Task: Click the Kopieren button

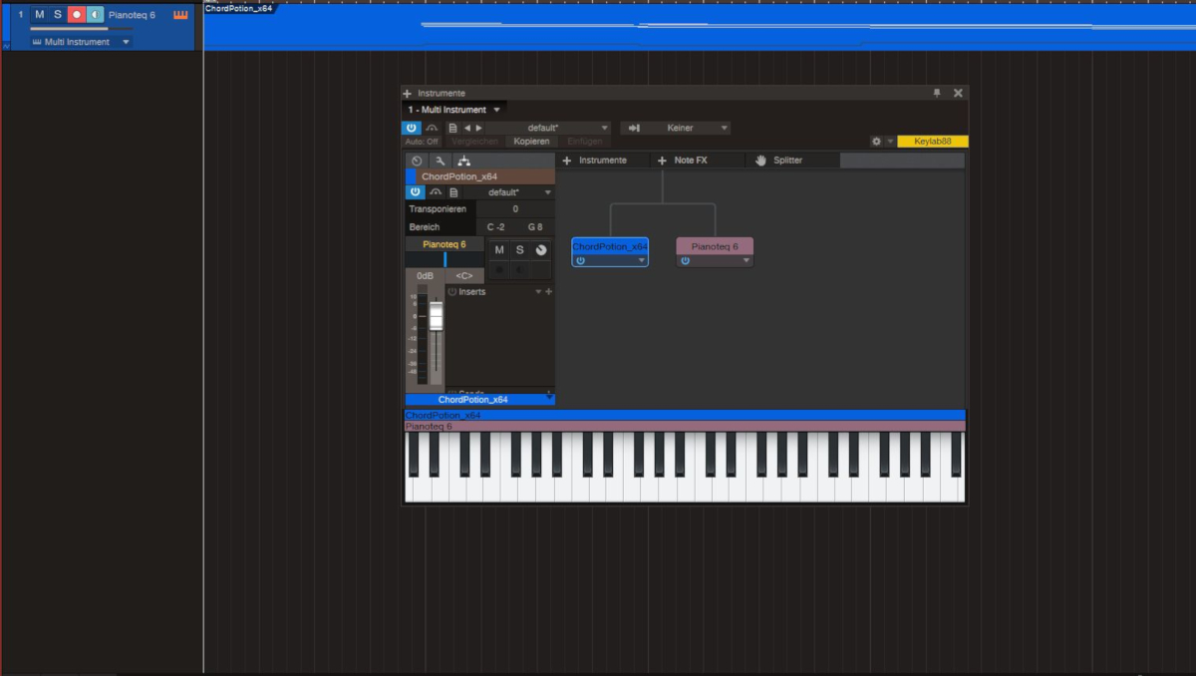Action: tap(531, 142)
